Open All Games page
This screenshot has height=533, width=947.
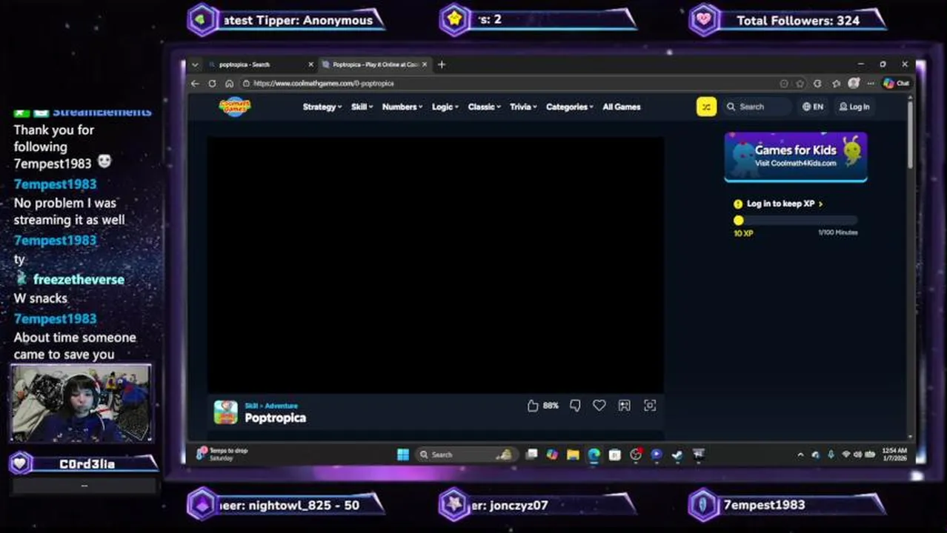[x=622, y=107]
